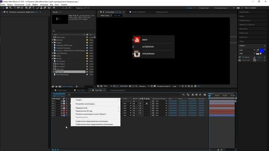Image resolution: width=269 pixels, height=151 pixels.
Task: Toggle transparency grid in composition viewer
Action: [x=155, y=86]
